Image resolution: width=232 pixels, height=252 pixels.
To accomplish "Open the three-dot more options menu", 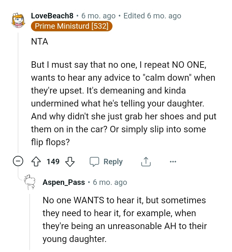I will click(x=173, y=162).
